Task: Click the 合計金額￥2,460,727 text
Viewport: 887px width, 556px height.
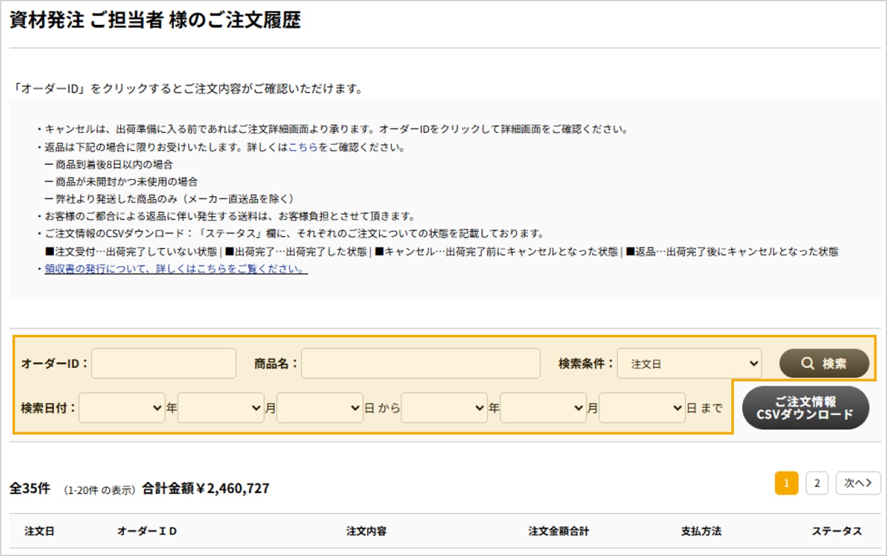Action: click(206, 489)
